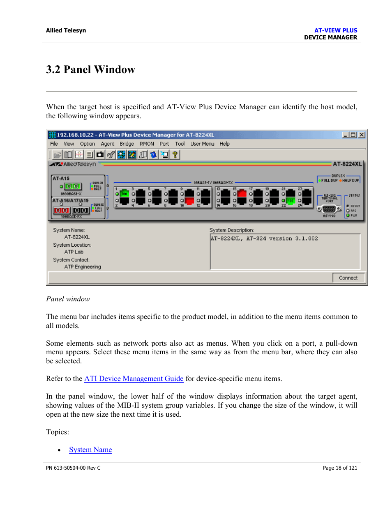Maximize the Device Manager window
392x507 pixels.
click(353, 135)
